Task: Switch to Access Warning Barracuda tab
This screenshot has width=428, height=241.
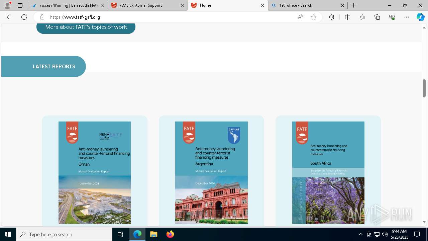Action: 68,5
